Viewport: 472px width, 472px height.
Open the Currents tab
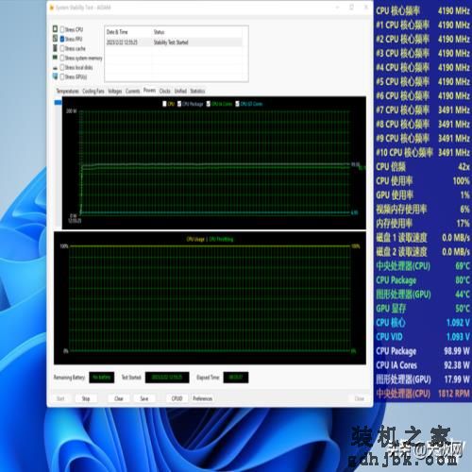click(132, 92)
